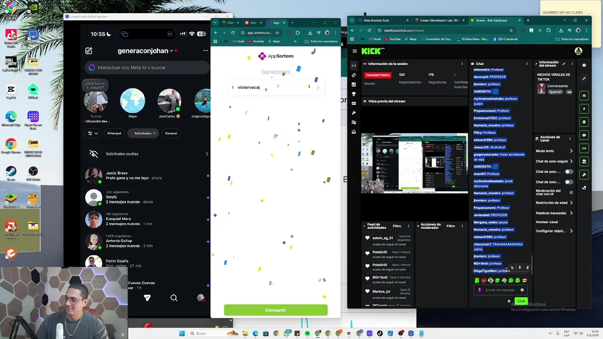Open Jesús Bravo message request
603x339 pixels.
pyautogui.click(x=147, y=175)
